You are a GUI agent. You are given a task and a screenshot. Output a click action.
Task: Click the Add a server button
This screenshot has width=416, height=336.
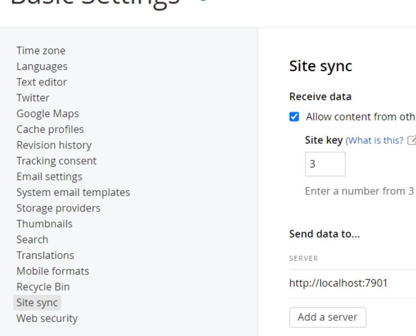click(x=328, y=318)
